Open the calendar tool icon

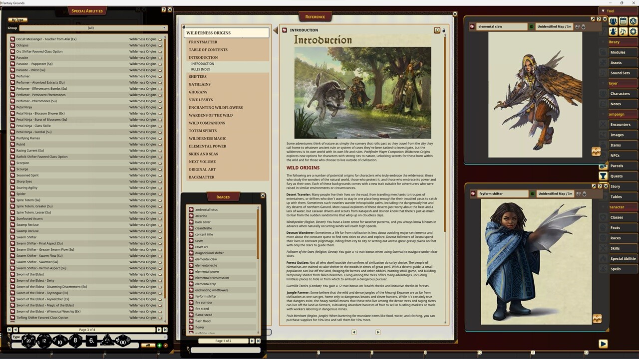pos(623,21)
